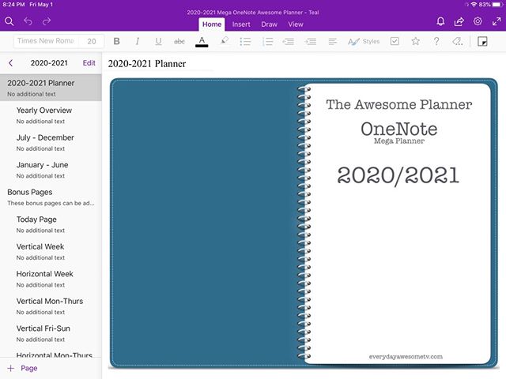Toggle underline formatting
Image resolution: width=506 pixels, height=379 pixels.
point(158,42)
